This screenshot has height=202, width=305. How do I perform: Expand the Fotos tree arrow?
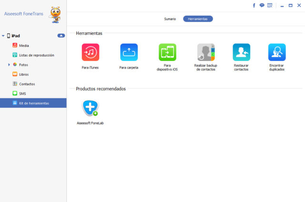coord(9,65)
